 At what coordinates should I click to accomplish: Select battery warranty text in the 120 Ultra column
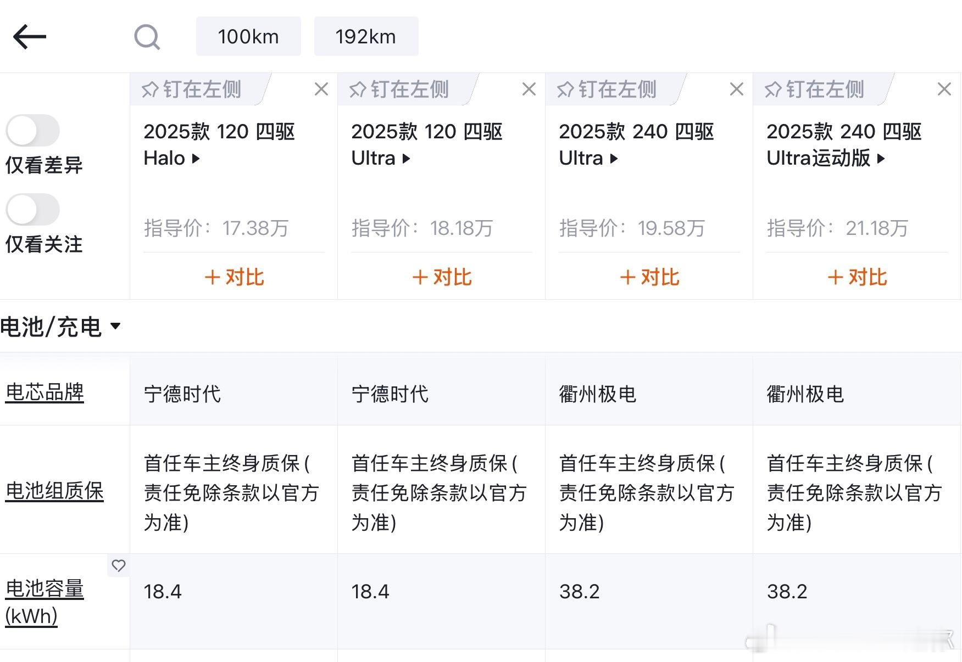tap(439, 492)
